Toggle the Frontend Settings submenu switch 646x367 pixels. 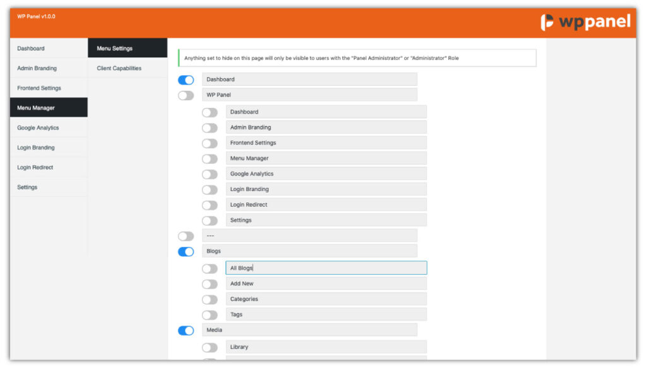pyautogui.click(x=209, y=143)
